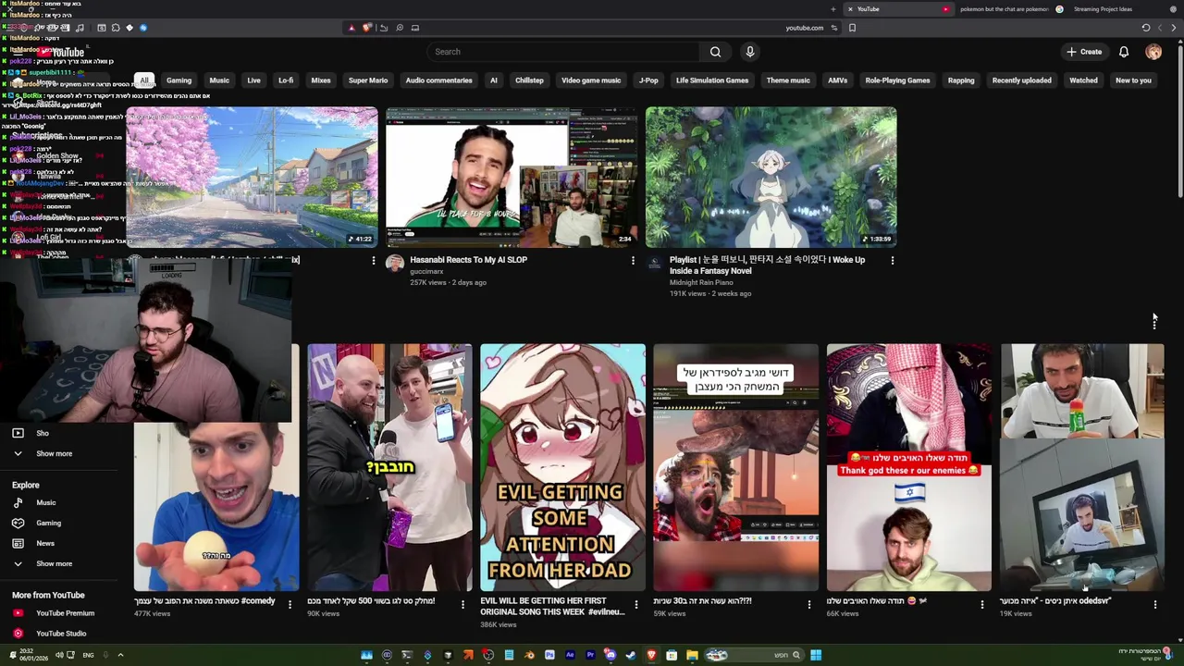Open Steam from the taskbar
1184x666 pixels.
[631, 655]
